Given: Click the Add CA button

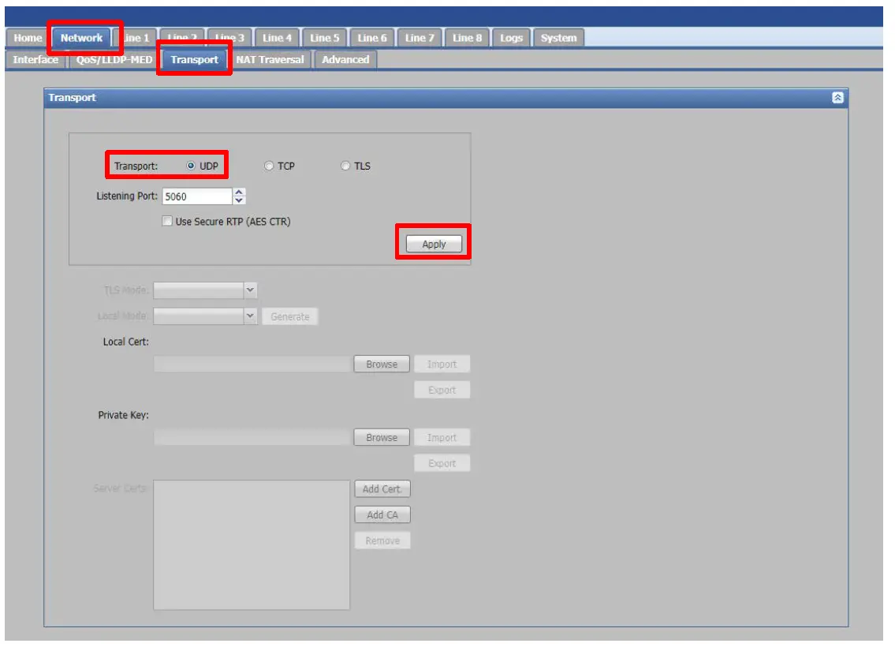Looking at the screenshot, I should tap(382, 514).
